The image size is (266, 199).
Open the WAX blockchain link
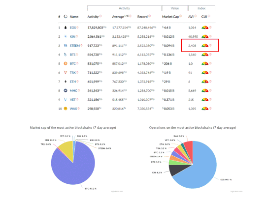[x=73, y=109]
